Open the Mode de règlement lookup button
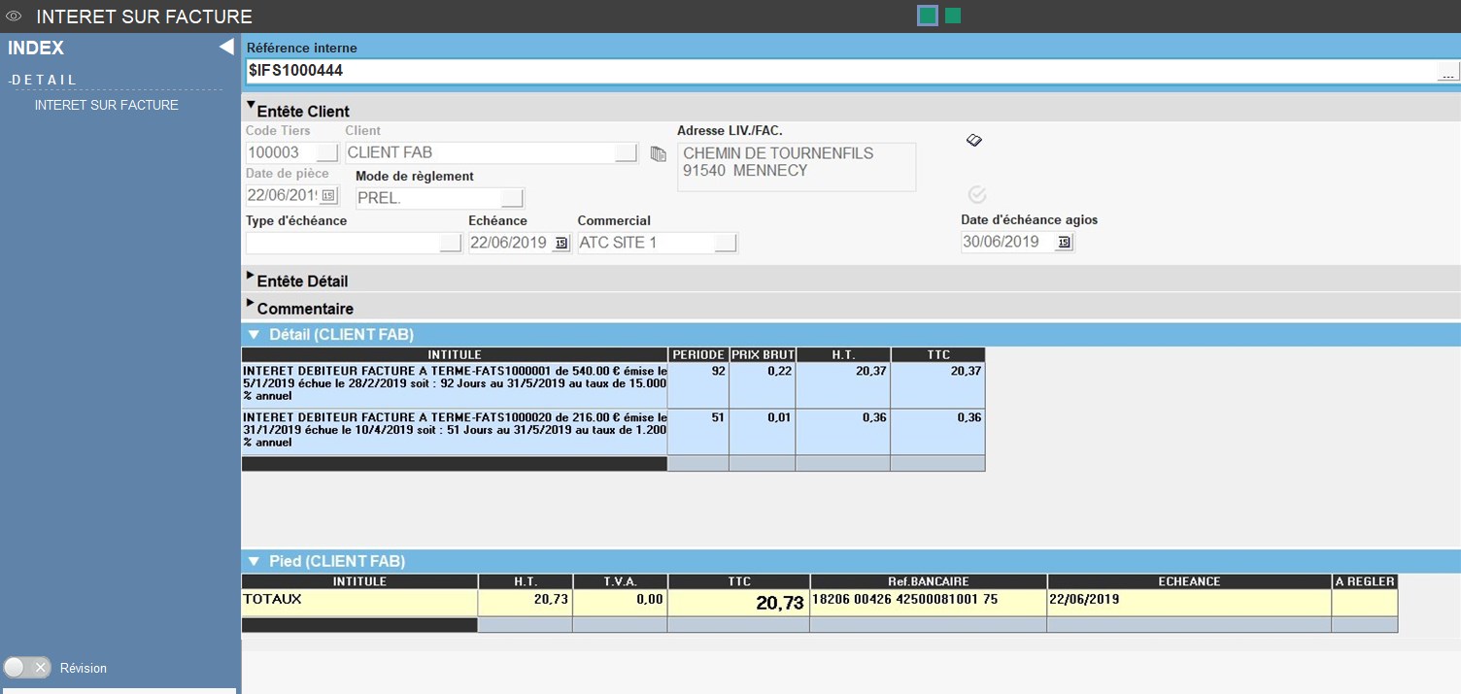1461x694 pixels. (x=512, y=198)
